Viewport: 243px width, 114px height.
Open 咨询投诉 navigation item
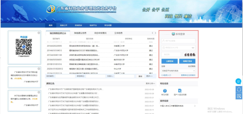coord(78,25)
